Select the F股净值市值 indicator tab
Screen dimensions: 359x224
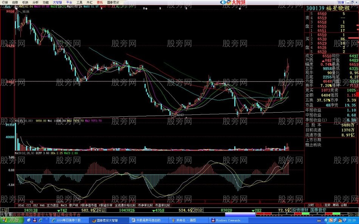tap(88, 205)
